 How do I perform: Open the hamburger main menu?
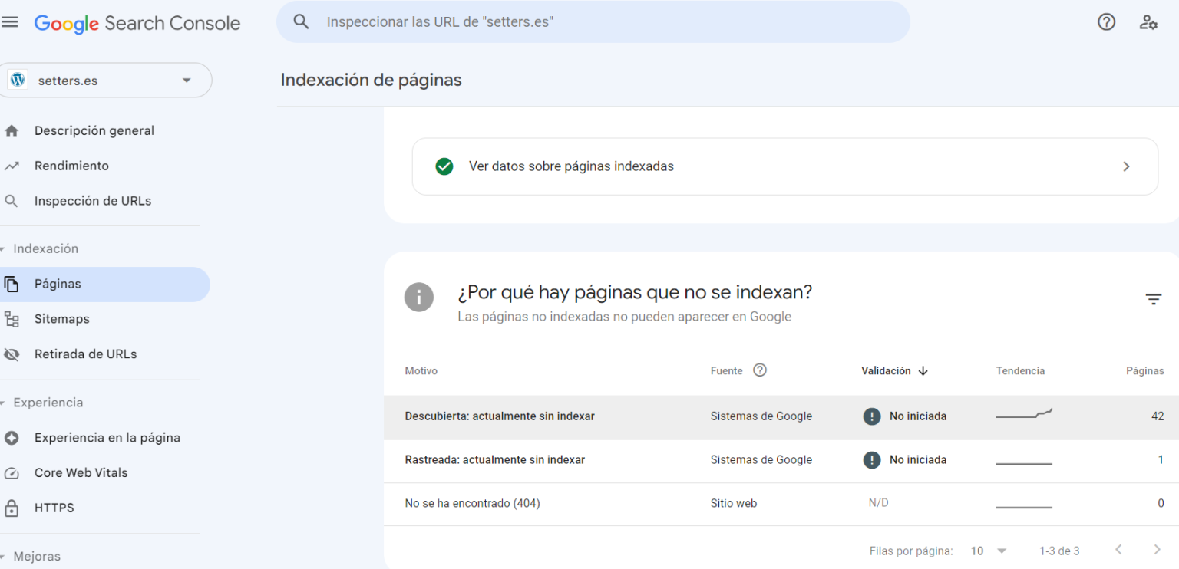click(10, 22)
